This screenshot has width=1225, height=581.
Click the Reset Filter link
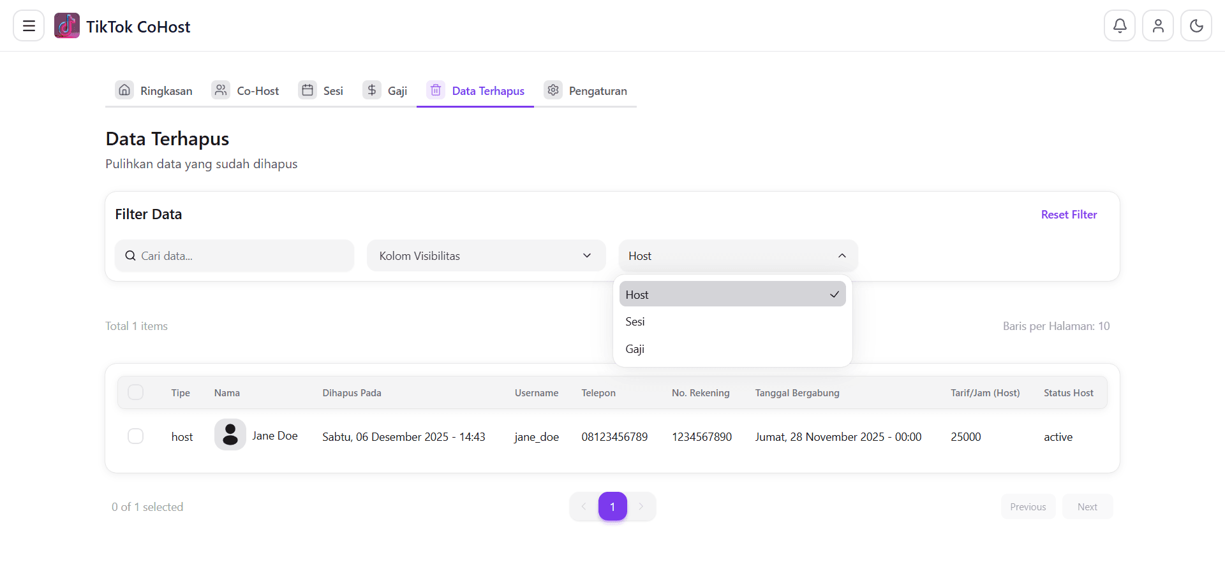pyautogui.click(x=1069, y=214)
